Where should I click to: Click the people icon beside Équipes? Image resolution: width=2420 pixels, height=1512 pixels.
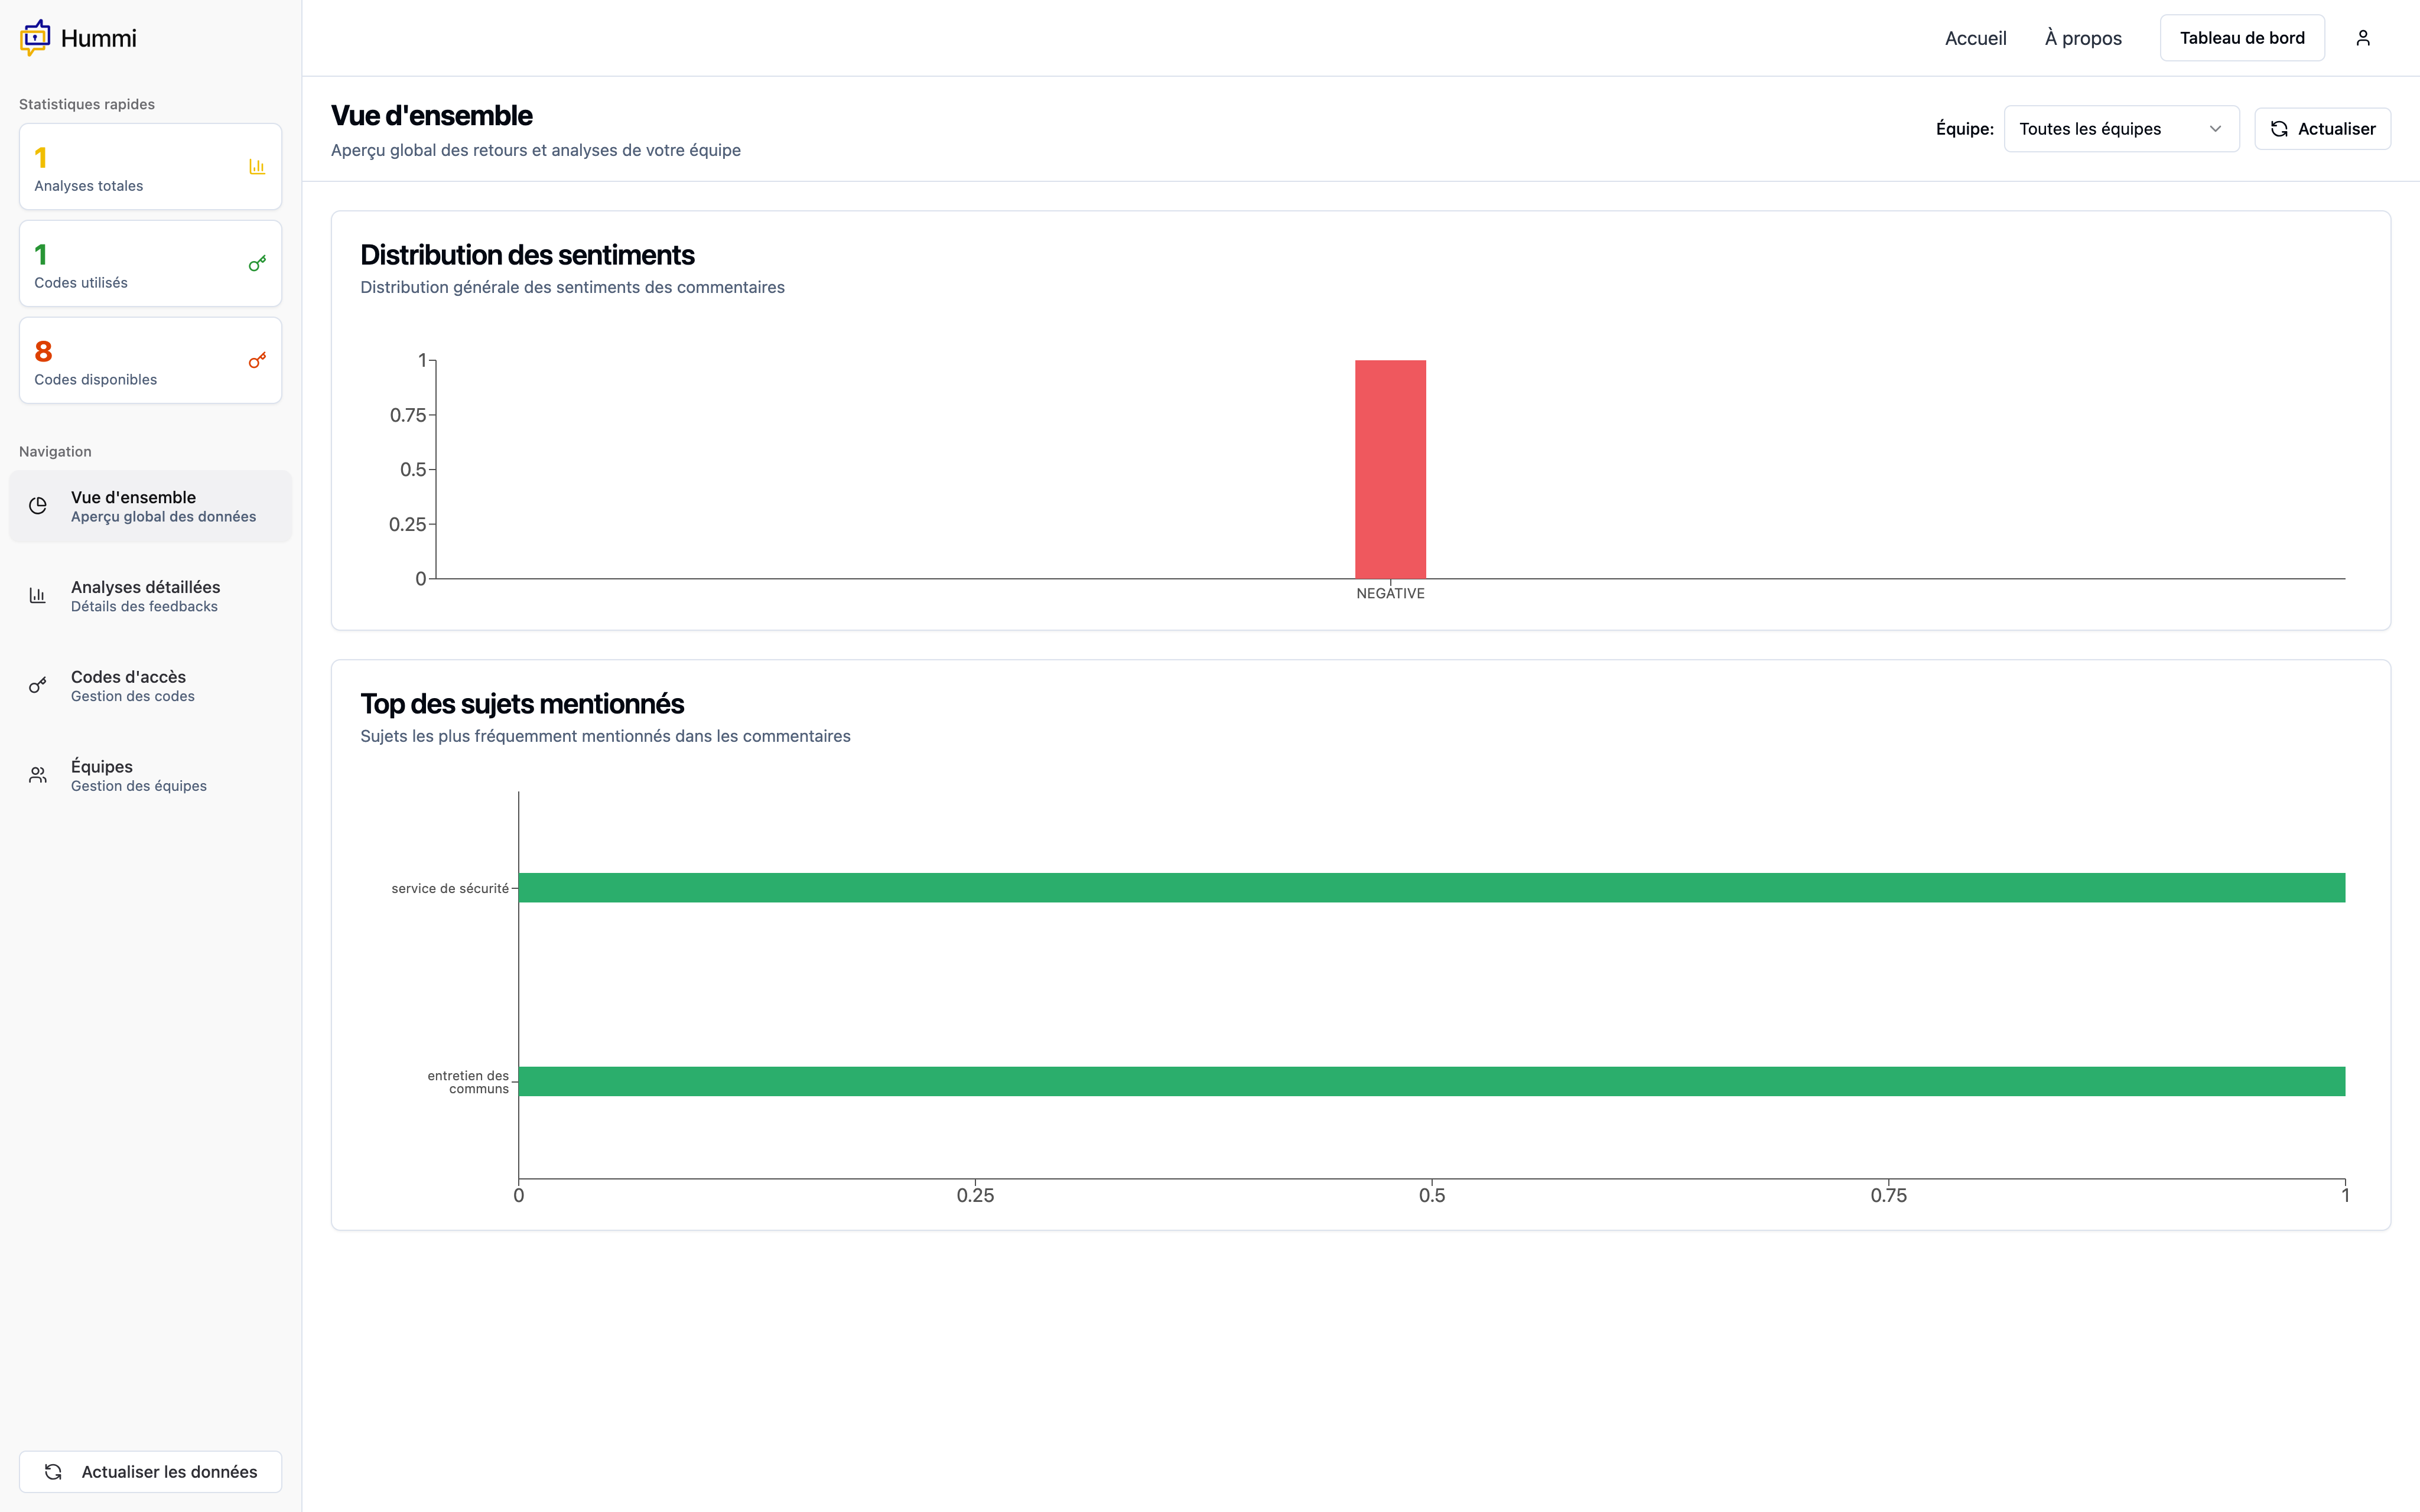pyautogui.click(x=38, y=775)
